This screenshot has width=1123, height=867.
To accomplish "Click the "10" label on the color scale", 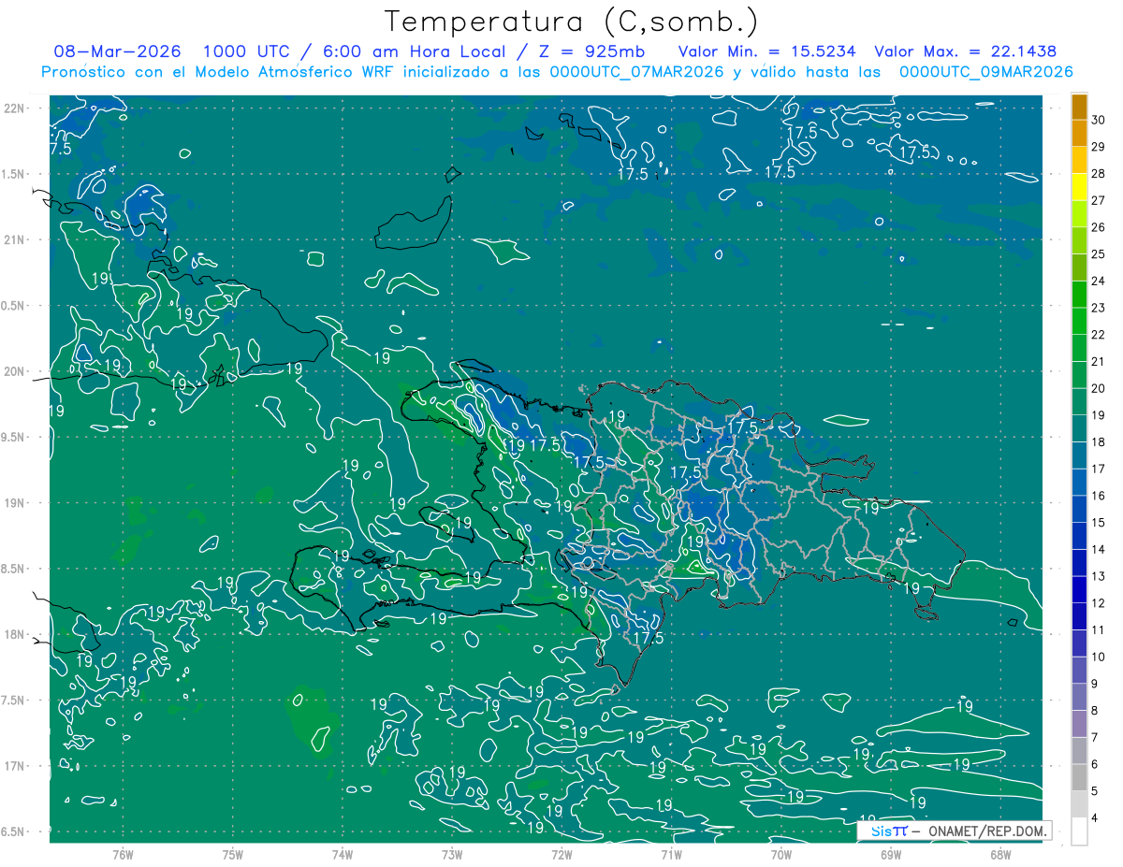I will pyautogui.click(x=1099, y=657).
